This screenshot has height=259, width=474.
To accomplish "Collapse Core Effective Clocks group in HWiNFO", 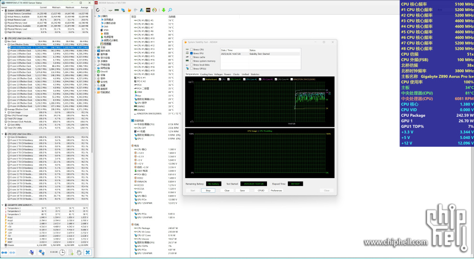I will point(5,45).
